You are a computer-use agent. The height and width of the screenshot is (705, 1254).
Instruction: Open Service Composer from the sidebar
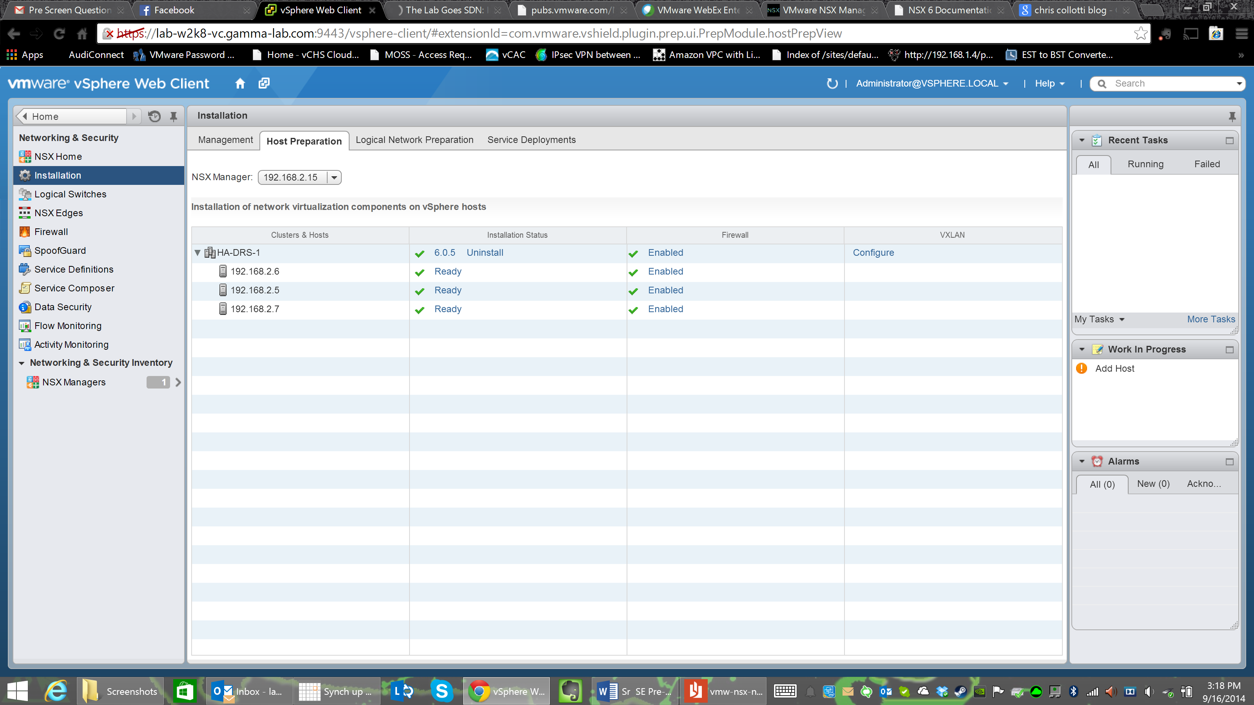(74, 288)
